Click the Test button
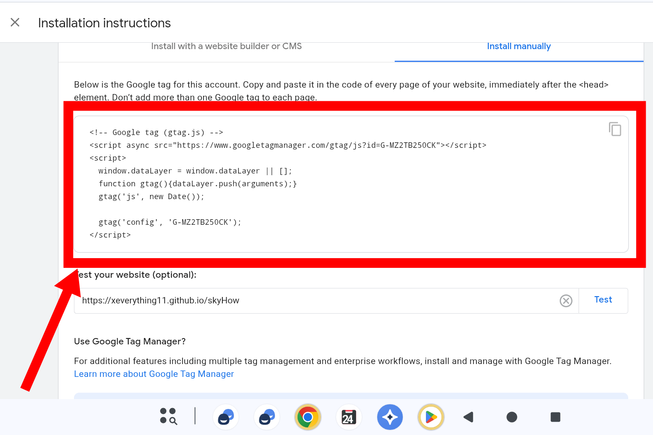 [603, 300]
